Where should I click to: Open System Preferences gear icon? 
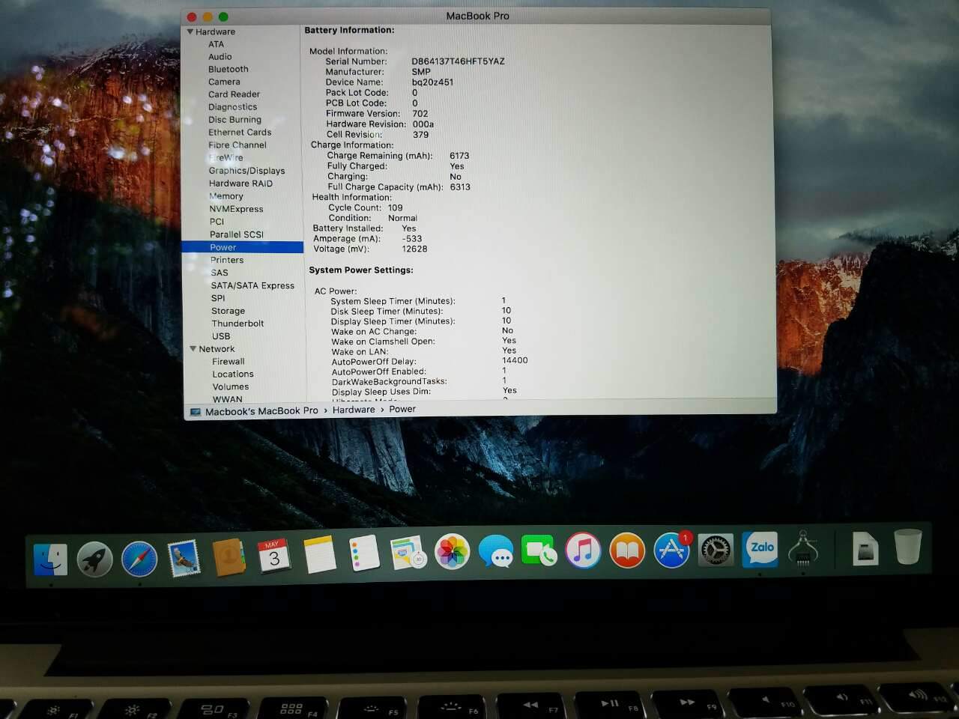tap(716, 550)
